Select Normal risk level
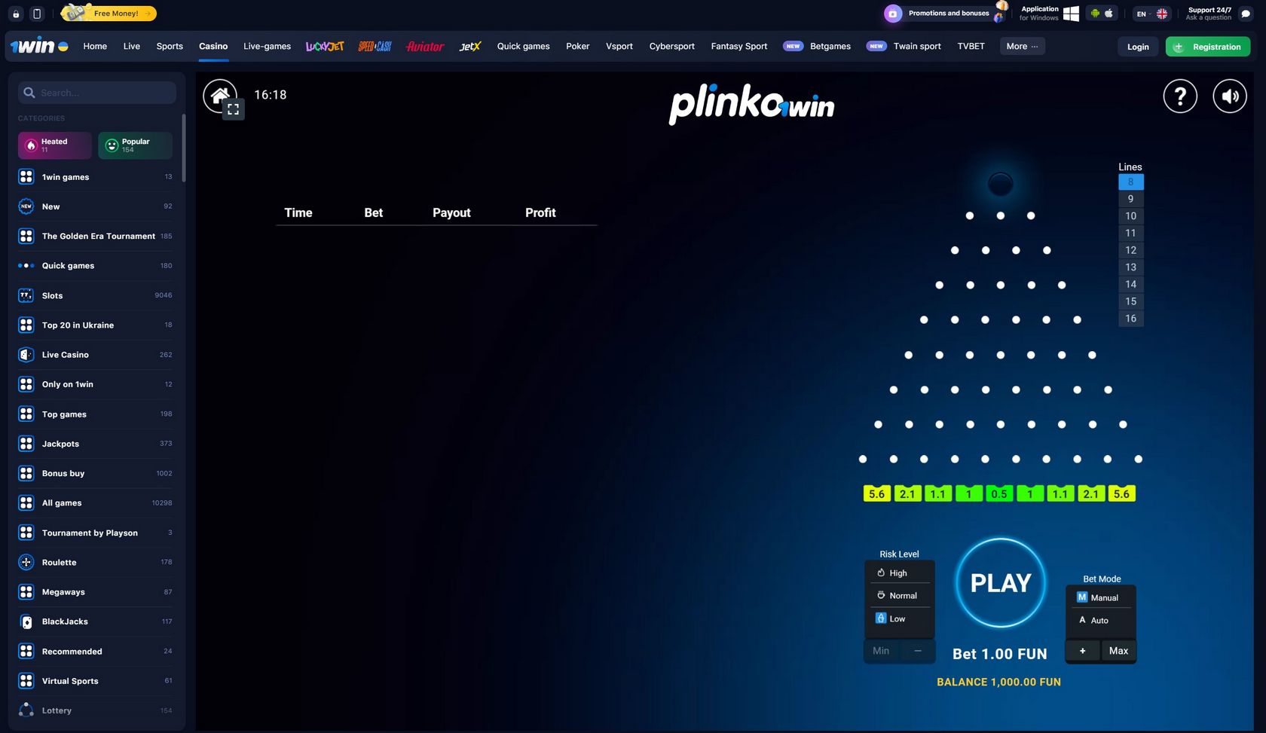The width and height of the screenshot is (1266, 733). (x=899, y=595)
